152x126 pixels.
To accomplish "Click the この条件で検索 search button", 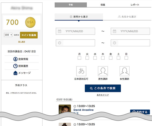I will click(103, 88).
